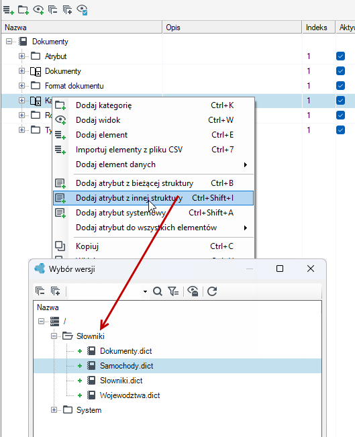The height and width of the screenshot is (437, 355).
Task: Click the Atrybut folder icon
Action: [36, 56]
